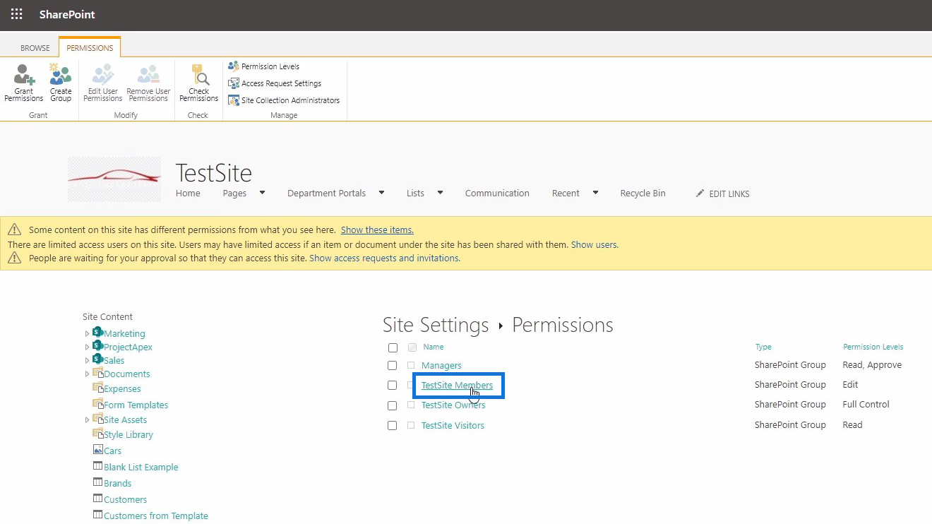Switch to the Browse ribbon tab
932x524 pixels.
point(35,48)
